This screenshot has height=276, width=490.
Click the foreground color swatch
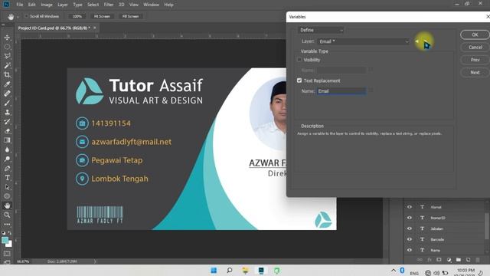point(5,240)
